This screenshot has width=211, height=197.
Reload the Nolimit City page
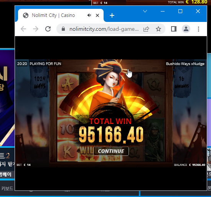click(x=48, y=29)
